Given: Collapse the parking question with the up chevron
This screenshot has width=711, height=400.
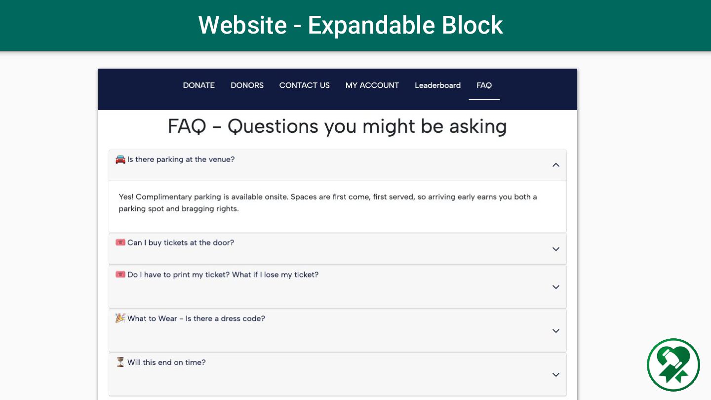Looking at the screenshot, I should (x=556, y=165).
